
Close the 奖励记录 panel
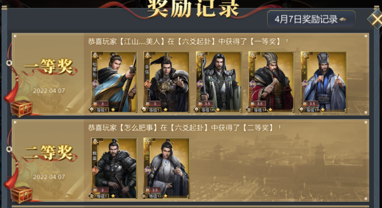(375, 20)
